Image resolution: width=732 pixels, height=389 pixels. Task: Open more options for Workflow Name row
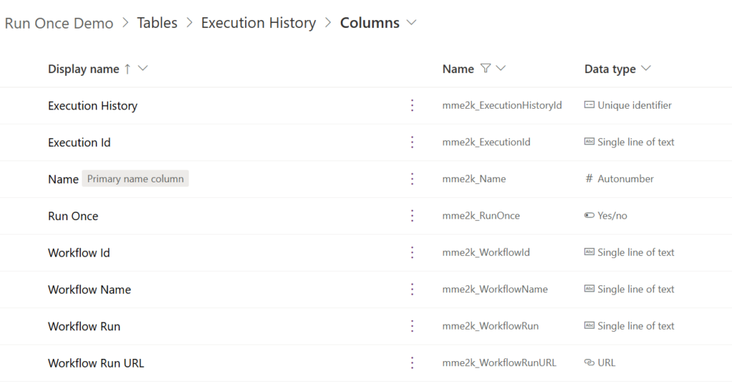tap(412, 290)
